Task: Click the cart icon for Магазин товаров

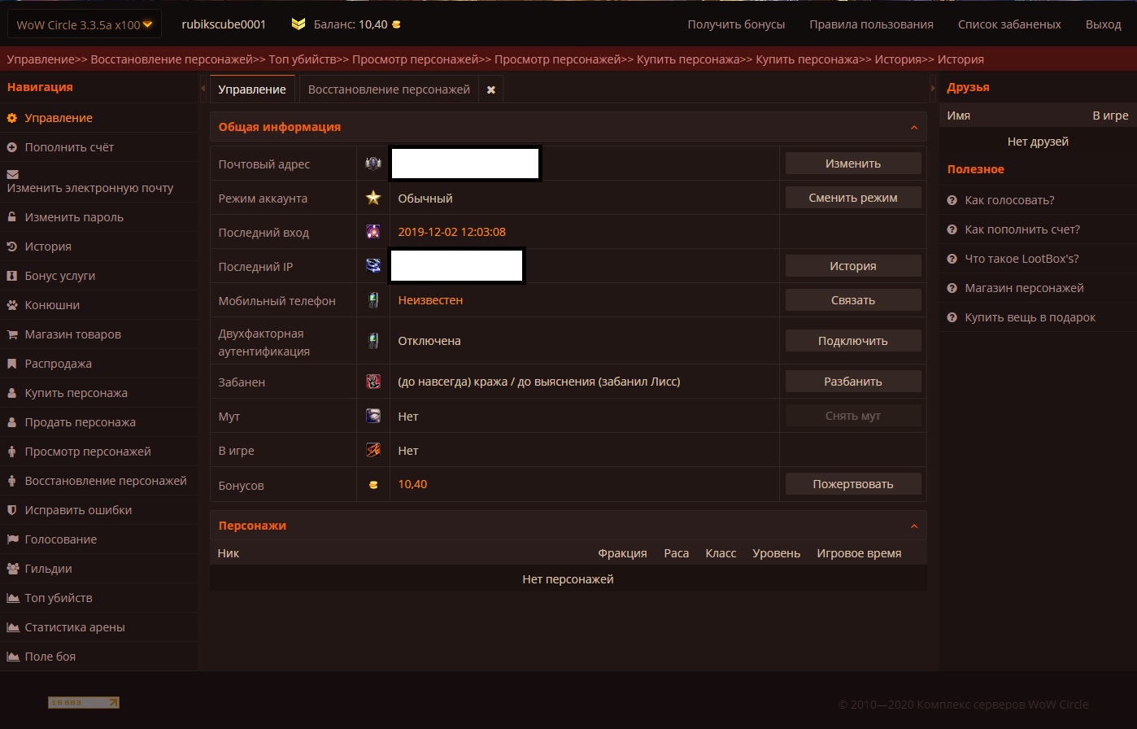Action: coord(12,334)
